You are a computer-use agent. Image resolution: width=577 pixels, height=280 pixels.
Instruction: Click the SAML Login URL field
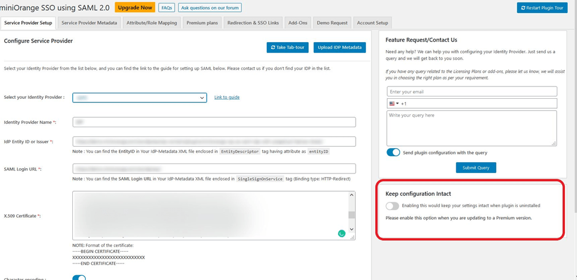click(214, 169)
